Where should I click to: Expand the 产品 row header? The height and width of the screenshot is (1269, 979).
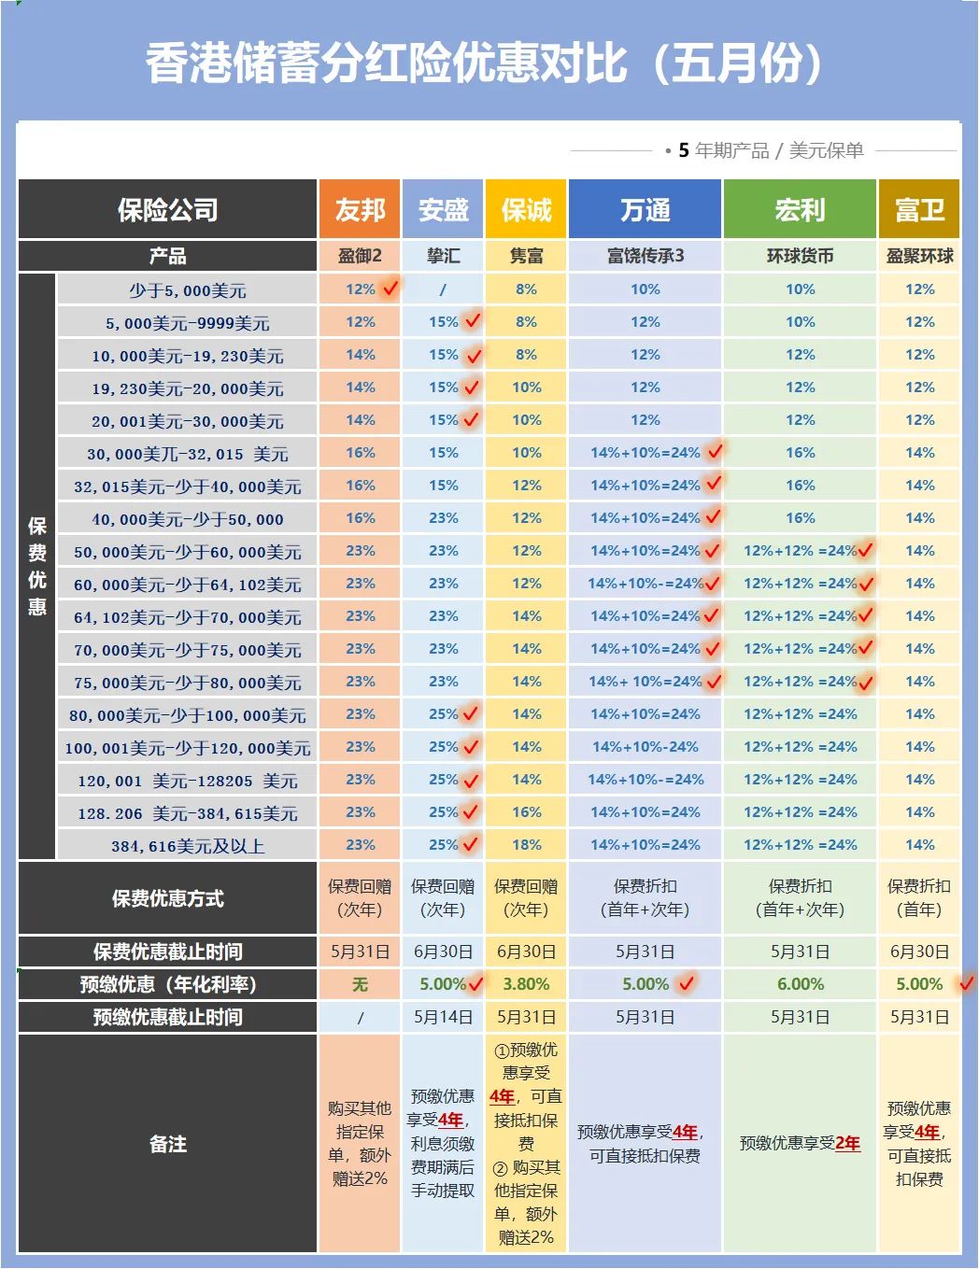coord(168,256)
